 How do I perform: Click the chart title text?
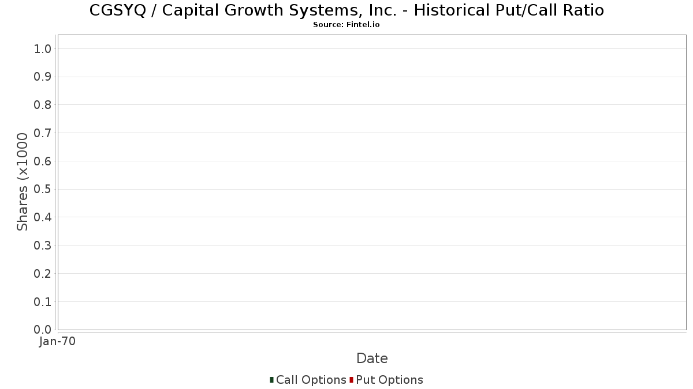point(346,10)
